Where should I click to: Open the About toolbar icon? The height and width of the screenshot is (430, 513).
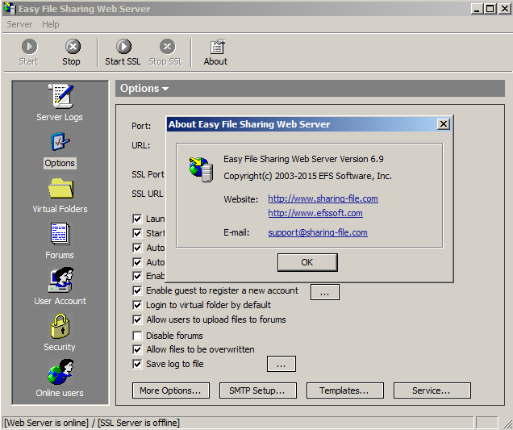click(215, 52)
